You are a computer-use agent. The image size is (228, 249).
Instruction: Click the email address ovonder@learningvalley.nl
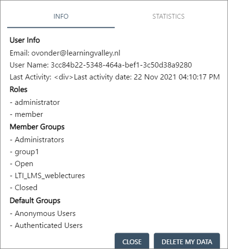point(76,53)
